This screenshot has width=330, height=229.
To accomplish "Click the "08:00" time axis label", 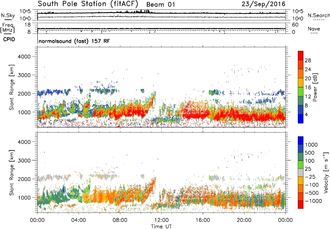I will point(120,220).
